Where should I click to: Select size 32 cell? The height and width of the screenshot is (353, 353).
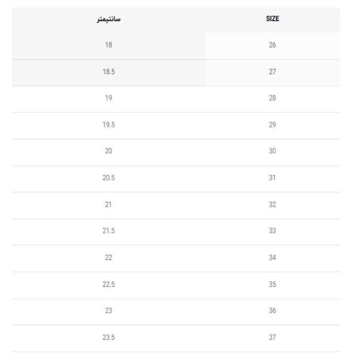(272, 204)
